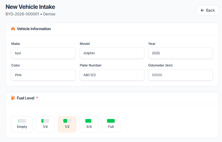Select the Empty fuel level option
The width and height of the screenshot is (222, 142).
(22, 124)
